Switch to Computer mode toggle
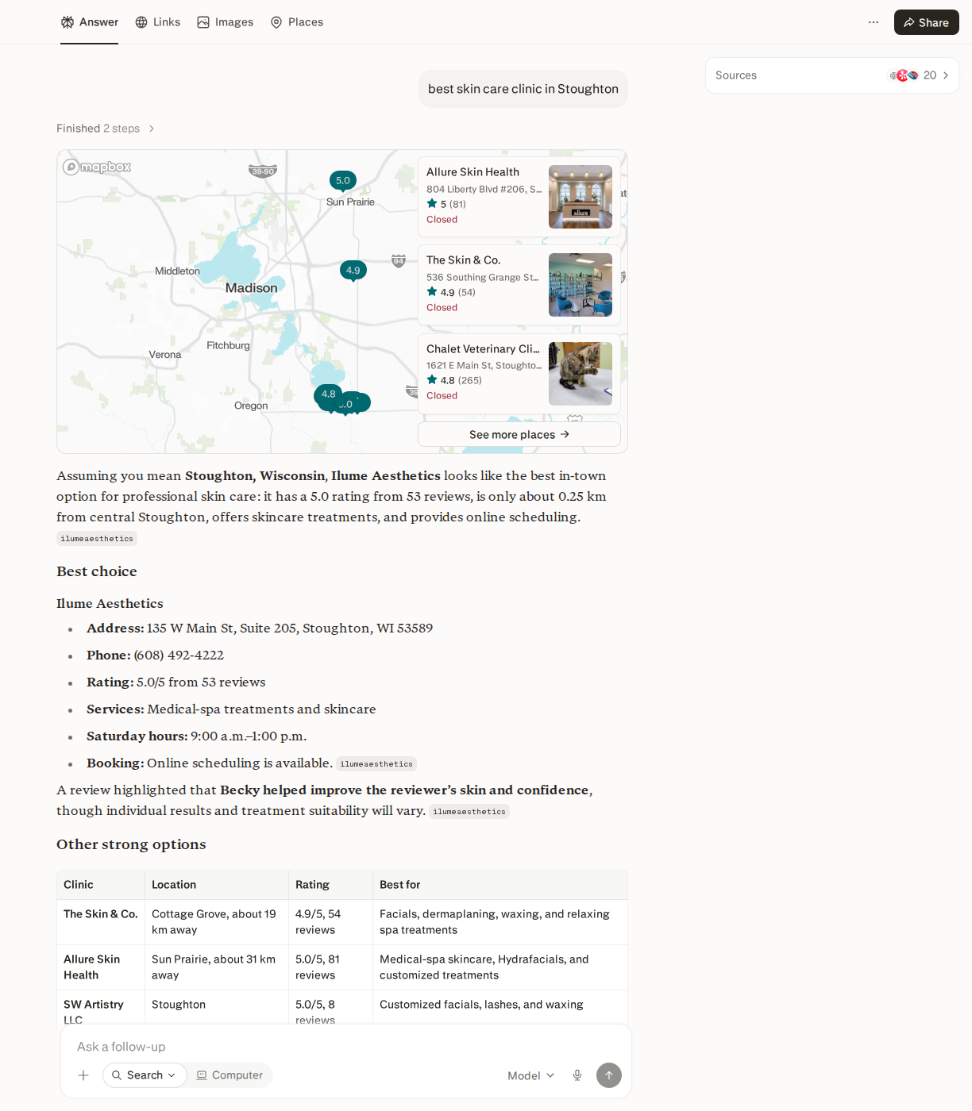Viewport: 972px width, 1111px height. click(229, 1075)
